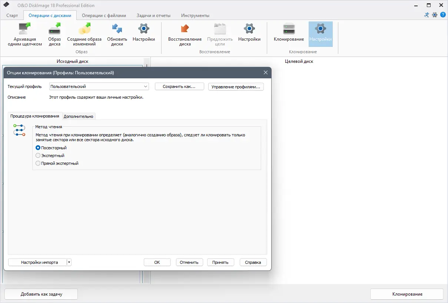Click the cloning procedure workflow icon
The image size is (448, 303).
pyautogui.click(x=19, y=130)
